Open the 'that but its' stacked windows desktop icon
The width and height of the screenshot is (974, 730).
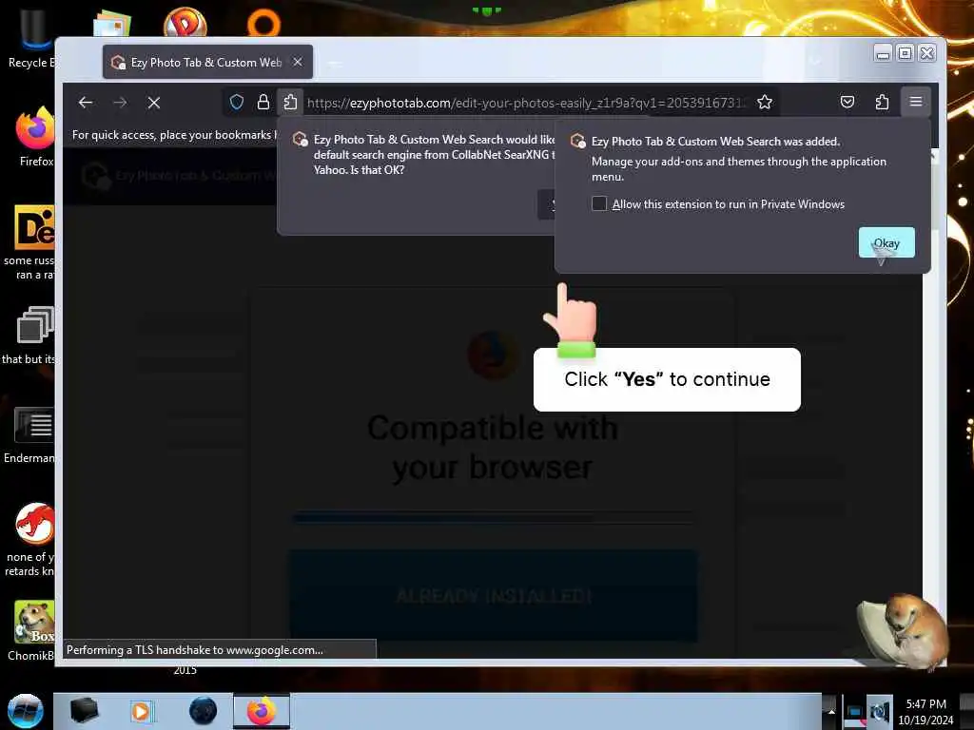tap(34, 325)
